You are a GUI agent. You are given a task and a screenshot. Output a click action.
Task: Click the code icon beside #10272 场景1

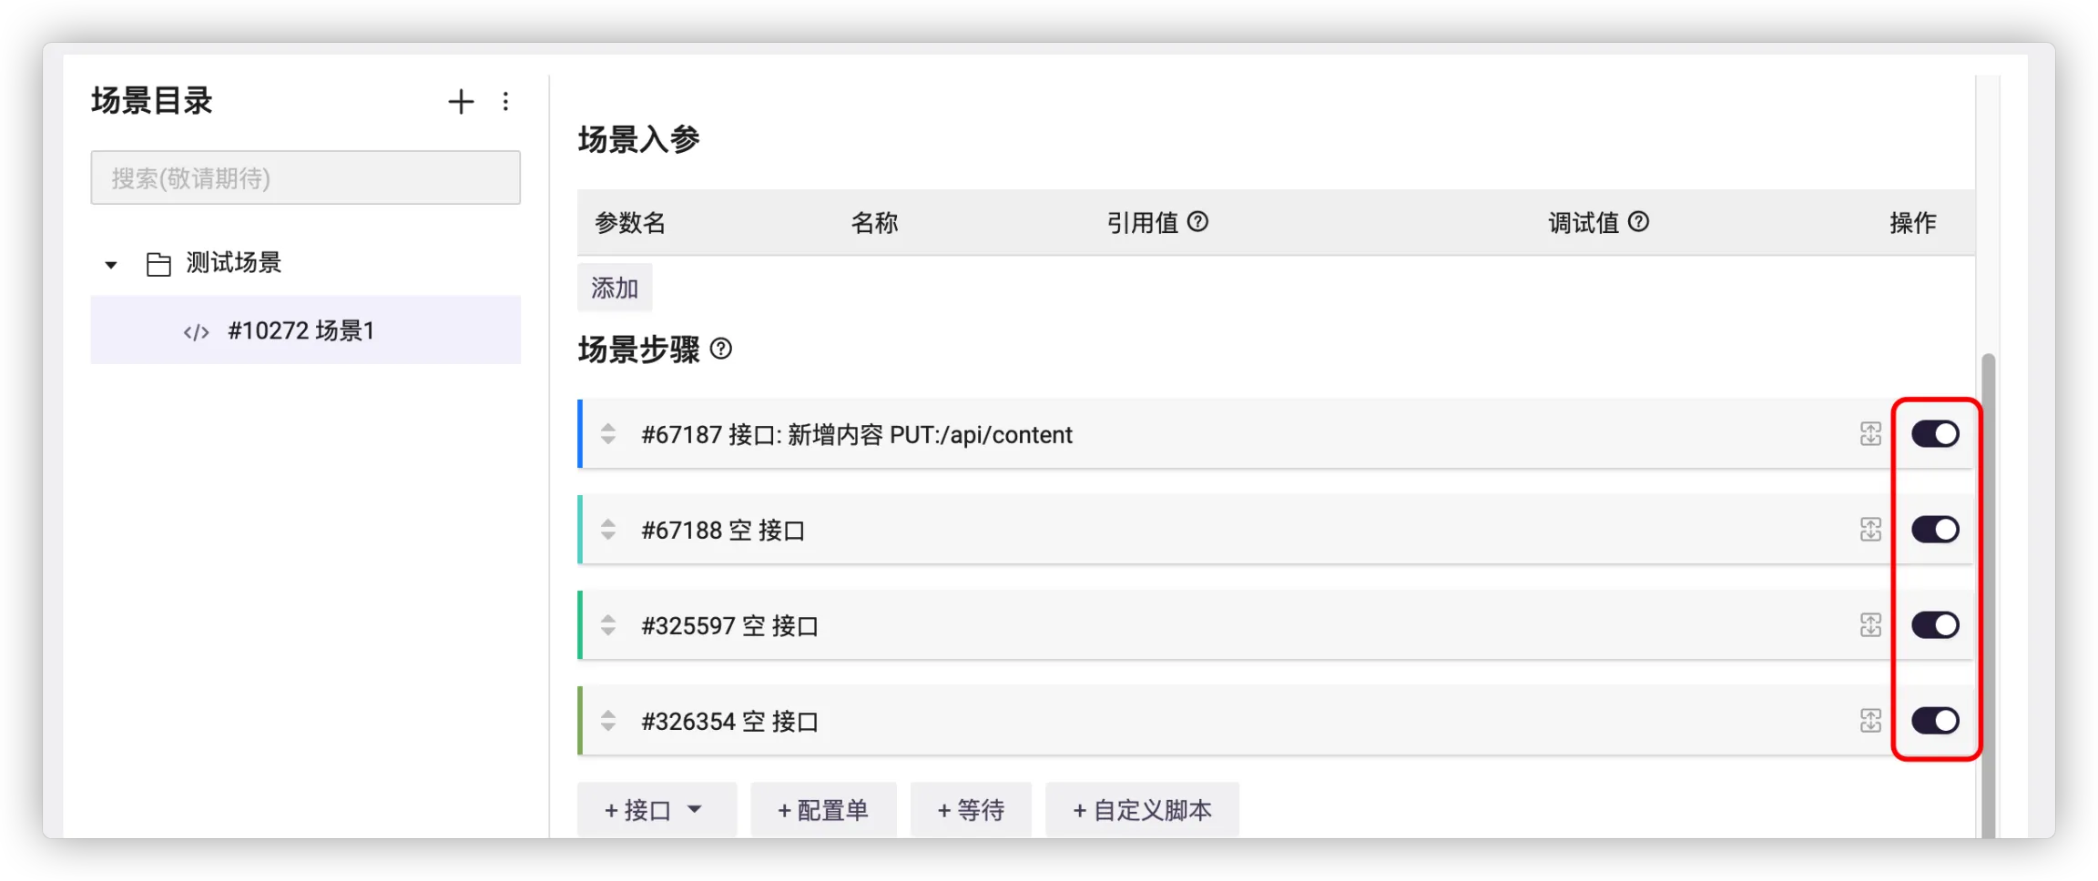[196, 331]
